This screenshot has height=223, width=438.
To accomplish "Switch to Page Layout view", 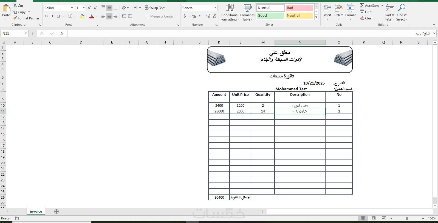I will 374,218.
